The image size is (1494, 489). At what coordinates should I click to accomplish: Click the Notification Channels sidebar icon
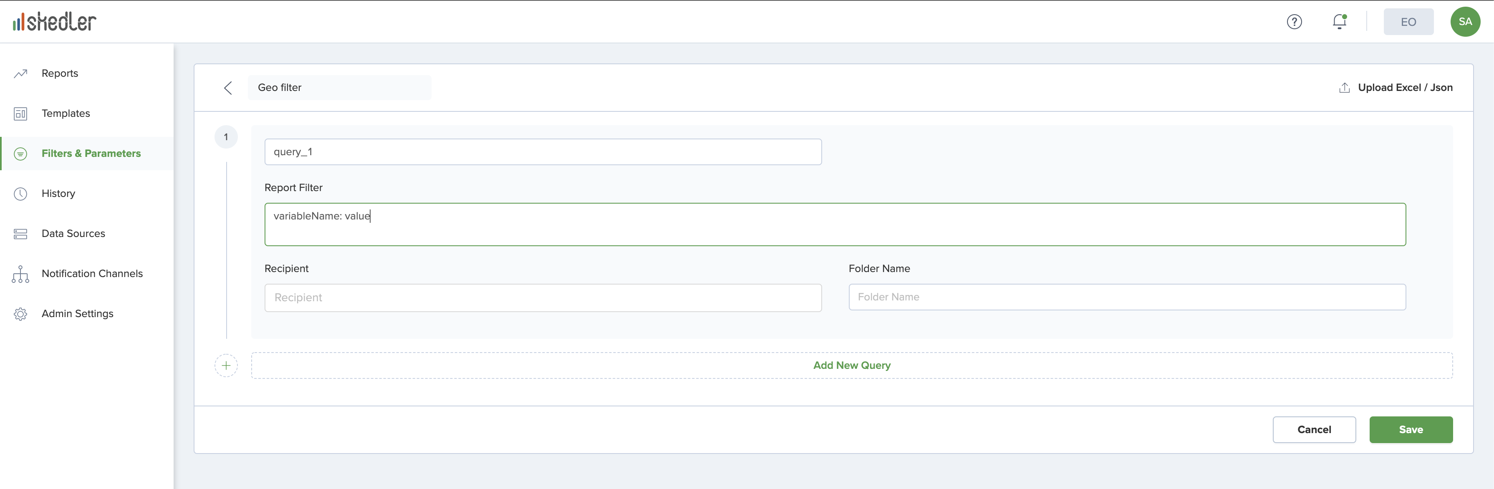click(20, 274)
